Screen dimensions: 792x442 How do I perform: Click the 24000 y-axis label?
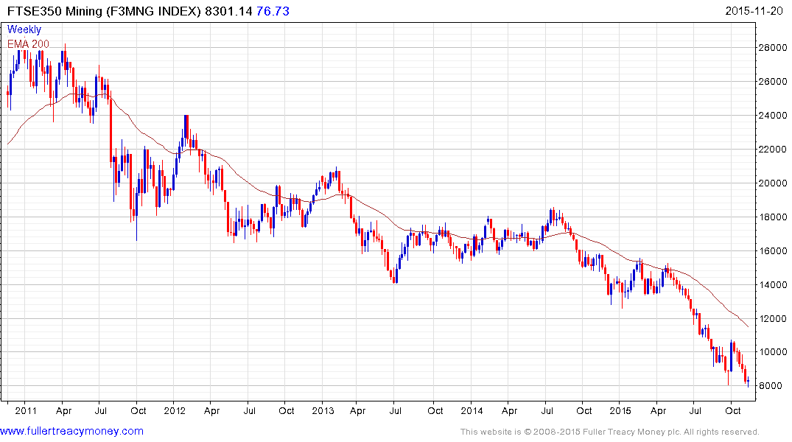pos(772,115)
